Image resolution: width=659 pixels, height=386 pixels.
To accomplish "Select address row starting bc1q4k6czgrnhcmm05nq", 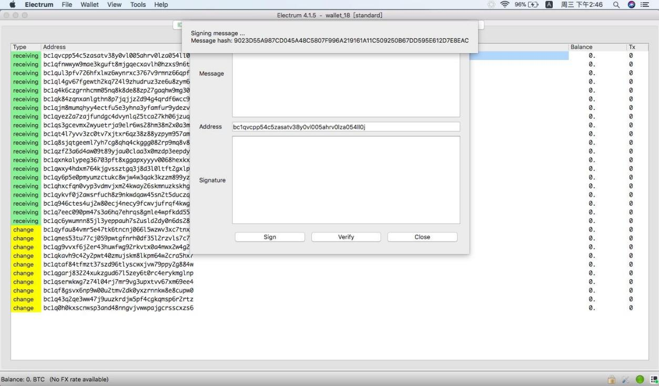I will pyautogui.click(x=116, y=90).
